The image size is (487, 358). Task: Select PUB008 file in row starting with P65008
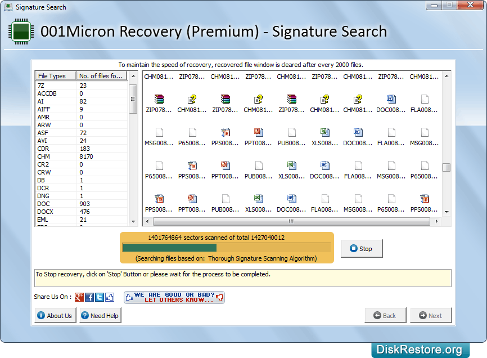[x=259, y=171]
